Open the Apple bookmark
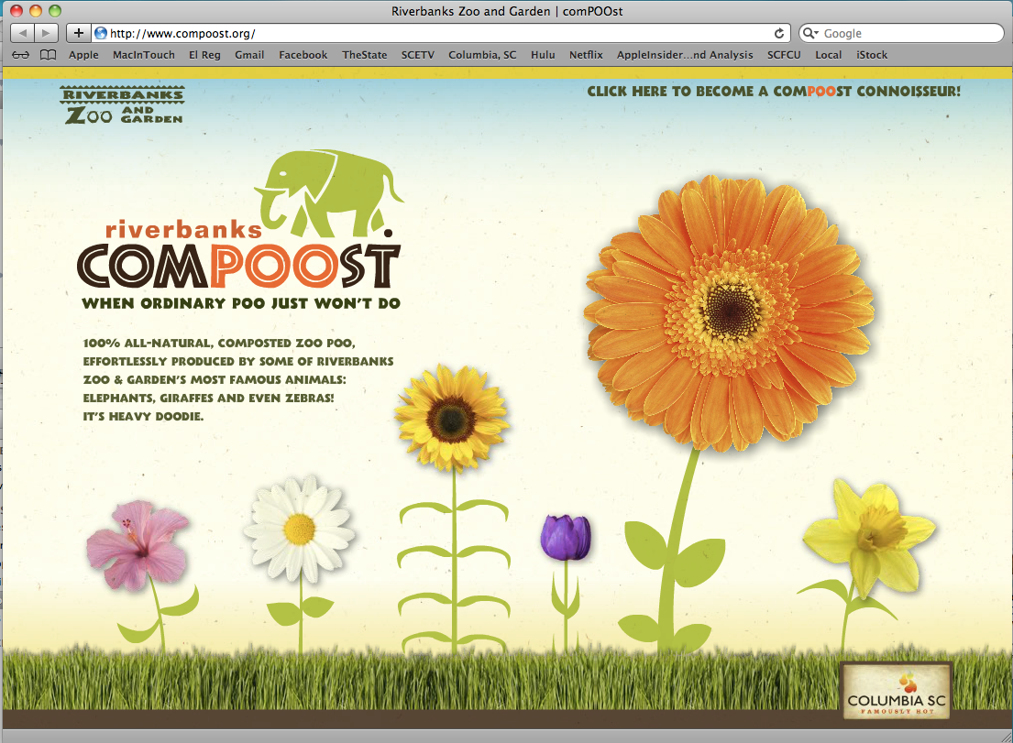The height and width of the screenshot is (743, 1013). click(x=84, y=55)
